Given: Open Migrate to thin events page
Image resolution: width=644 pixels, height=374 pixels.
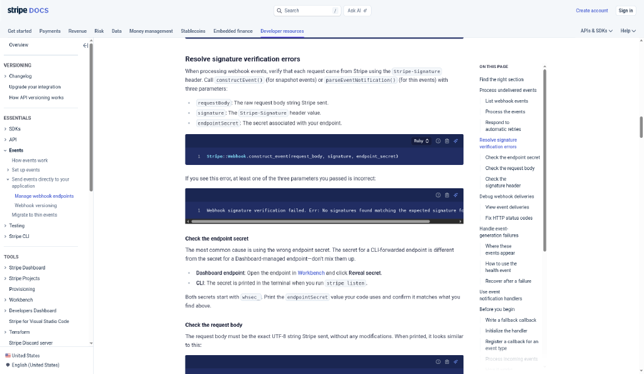Looking at the screenshot, I should [35, 215].
